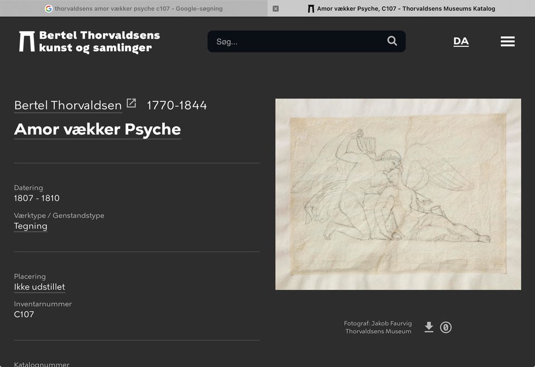The width and height of the screenshot is (535, 367).
Task: Click the Thorvaldsens Museum photo credit
Action: click(x=378, y=331)
